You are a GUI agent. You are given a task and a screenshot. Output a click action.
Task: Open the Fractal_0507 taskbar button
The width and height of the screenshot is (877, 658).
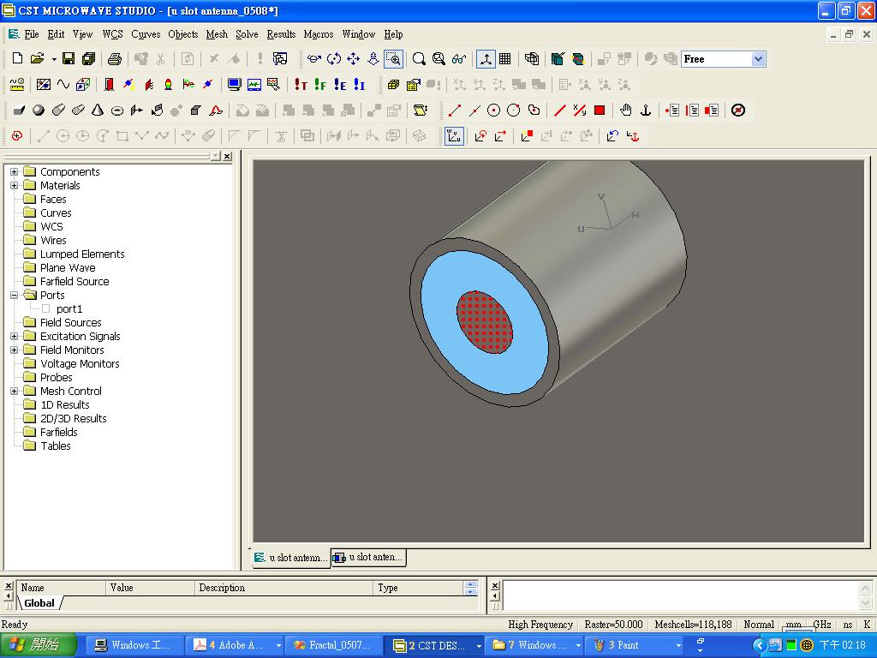click(x=333, y=645)
